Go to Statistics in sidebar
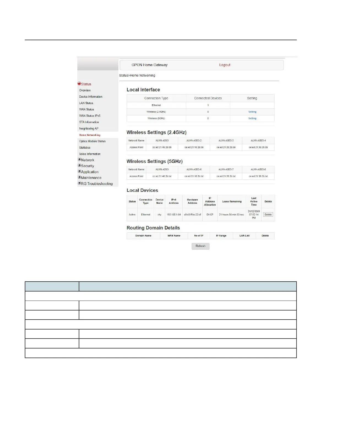The image size is (337, 436). pos(85,148)
